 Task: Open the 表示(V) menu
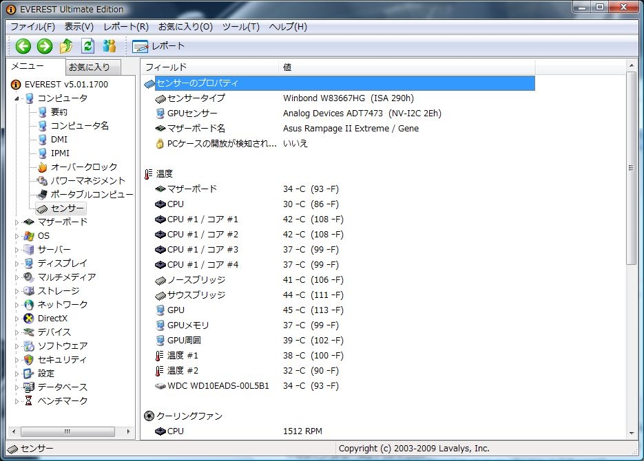pyautogui.click(x=79, y=27)
